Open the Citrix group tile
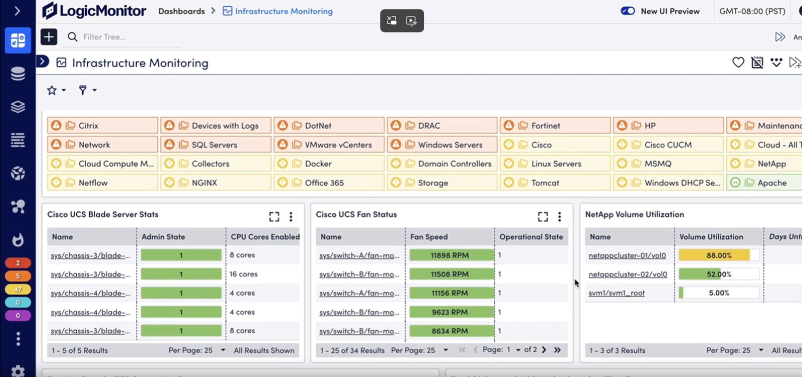This screenshot has height=377, width=802. [x=103, y=125]
